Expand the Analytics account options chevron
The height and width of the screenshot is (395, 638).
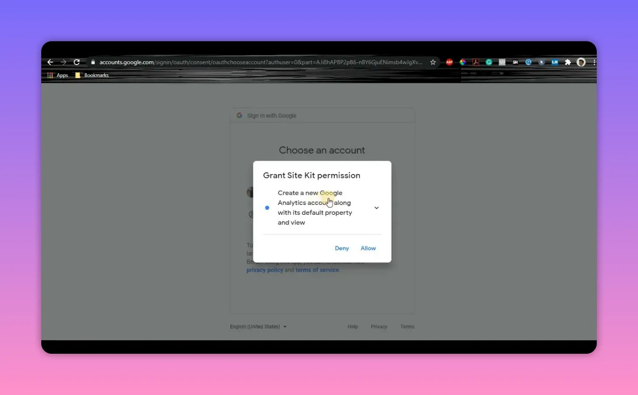[376, 207]
